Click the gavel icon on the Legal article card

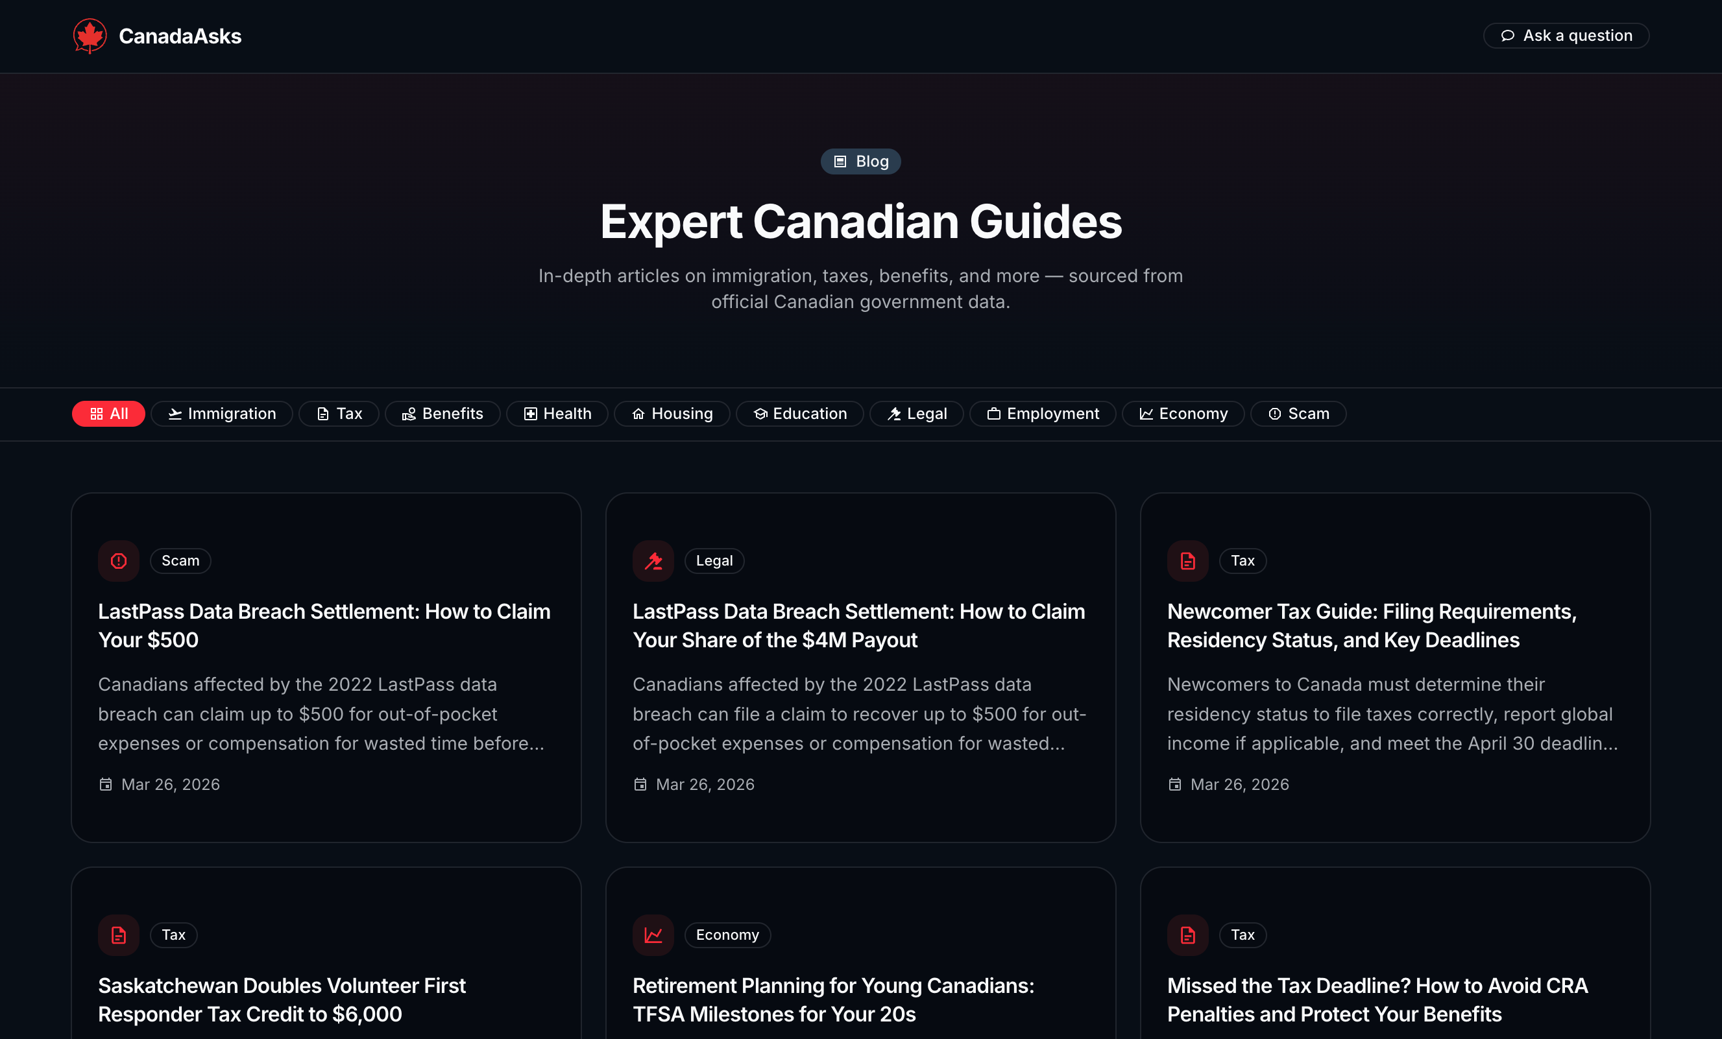tap(653, 560)
